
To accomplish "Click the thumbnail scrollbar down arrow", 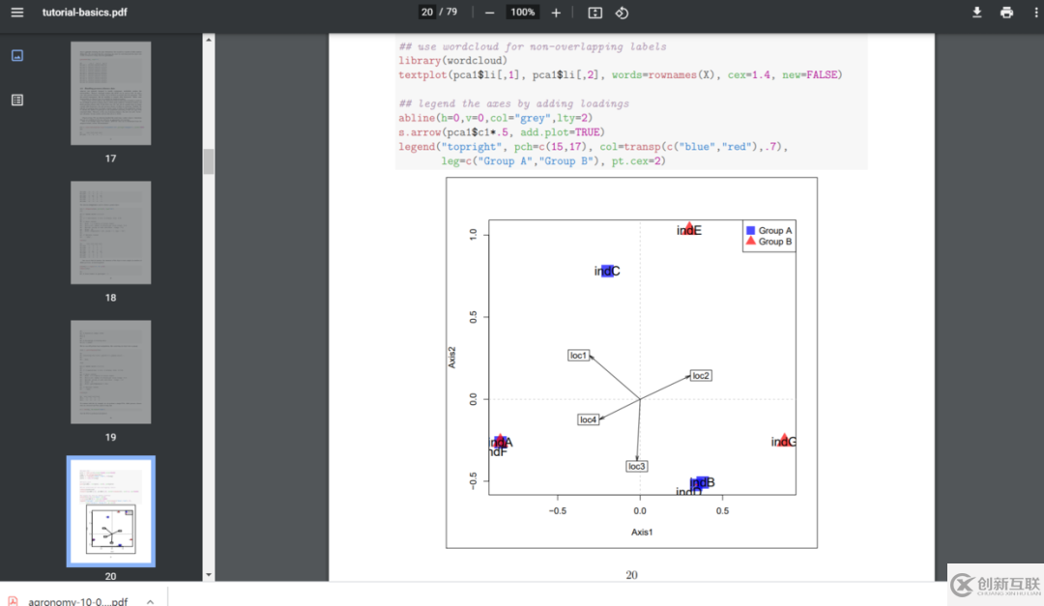I will (x=209, y=575).
